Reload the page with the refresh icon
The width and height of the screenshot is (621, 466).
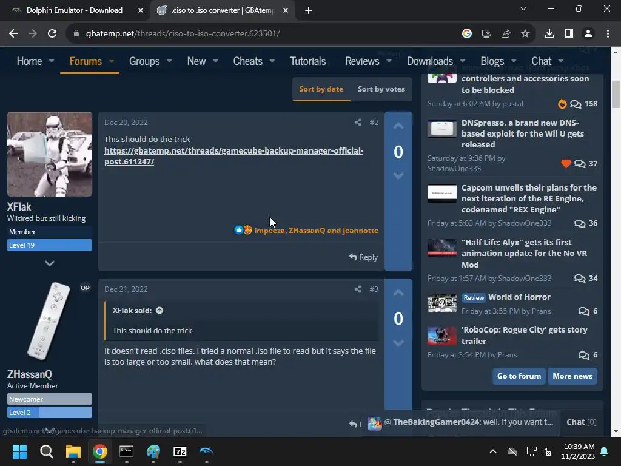pos(52,34)
